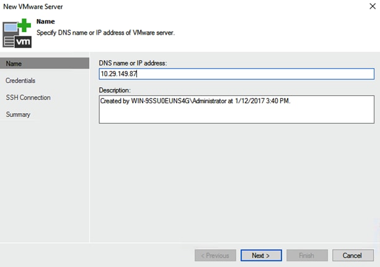Click the 'Specify DNS name or IP address' subtitle
The width and height of the screenshot is (380, 267).
coord(105,33)
